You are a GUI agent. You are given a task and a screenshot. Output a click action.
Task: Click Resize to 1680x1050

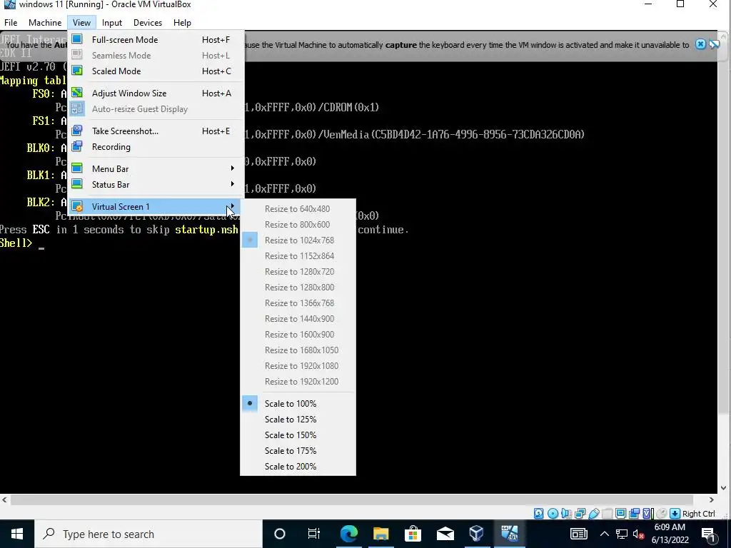pyautogui.click(x=298, y=350)
